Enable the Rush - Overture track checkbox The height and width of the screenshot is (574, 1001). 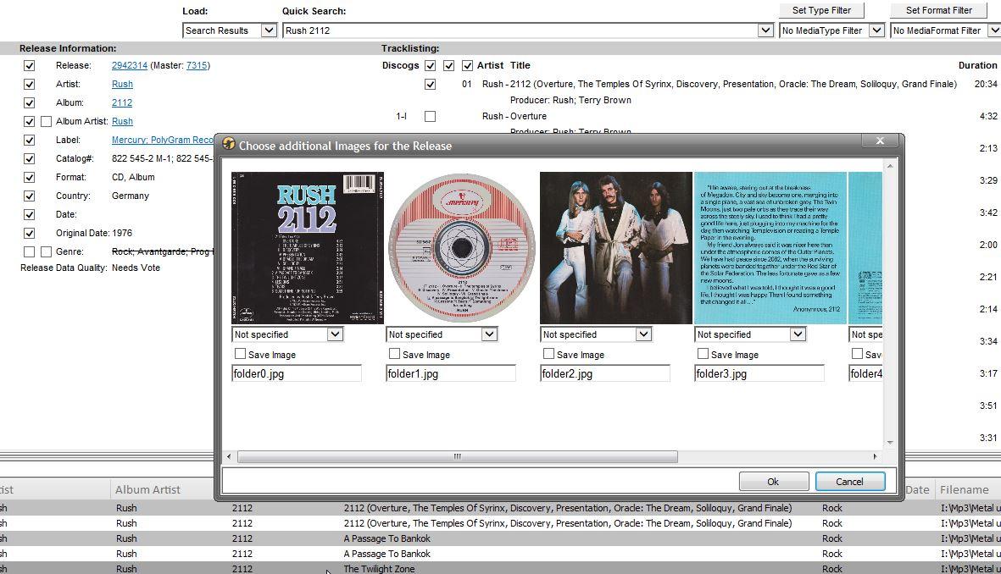[431, 116]
